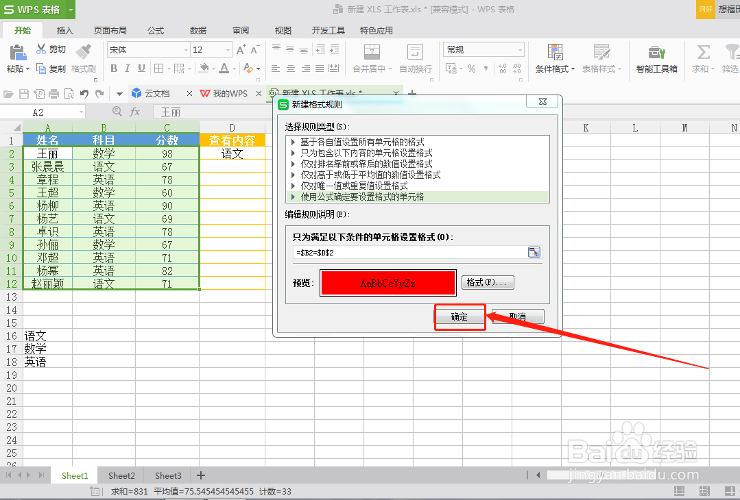Click the redo arrow in quick access bar
This screenshot has height=500, width=740.
coord(99,94)
